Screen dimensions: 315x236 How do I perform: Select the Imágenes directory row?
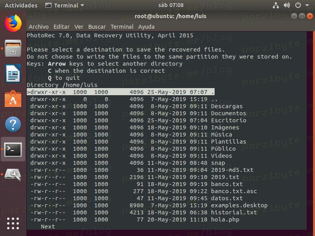tap(135, 127)
